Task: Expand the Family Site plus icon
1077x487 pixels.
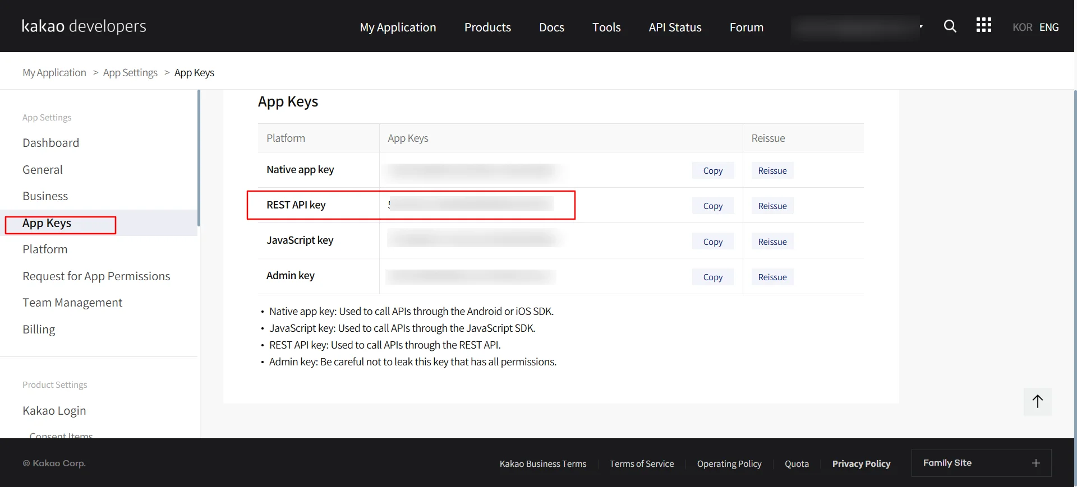Action: [1035, 463]
